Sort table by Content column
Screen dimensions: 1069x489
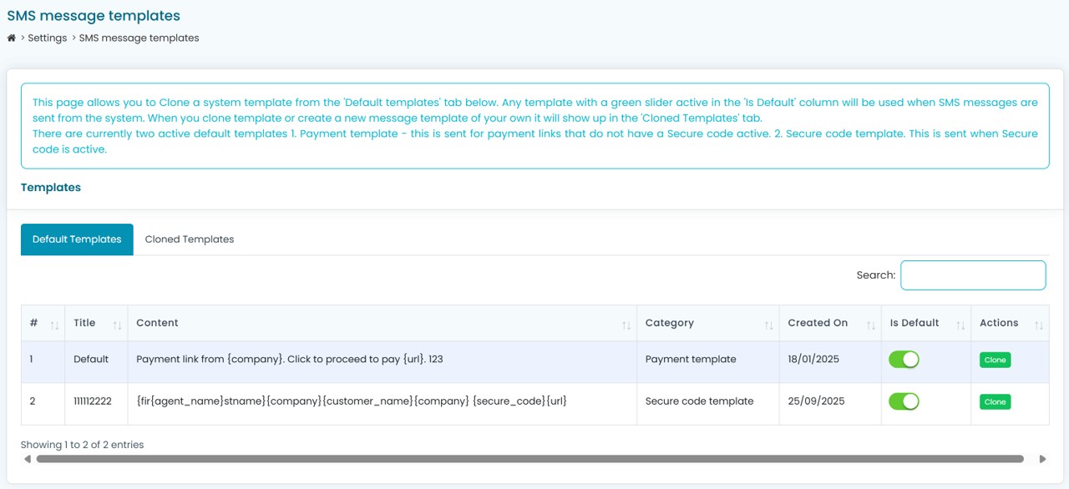626,325
